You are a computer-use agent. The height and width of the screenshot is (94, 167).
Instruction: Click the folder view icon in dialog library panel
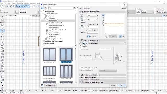point(42,8)
